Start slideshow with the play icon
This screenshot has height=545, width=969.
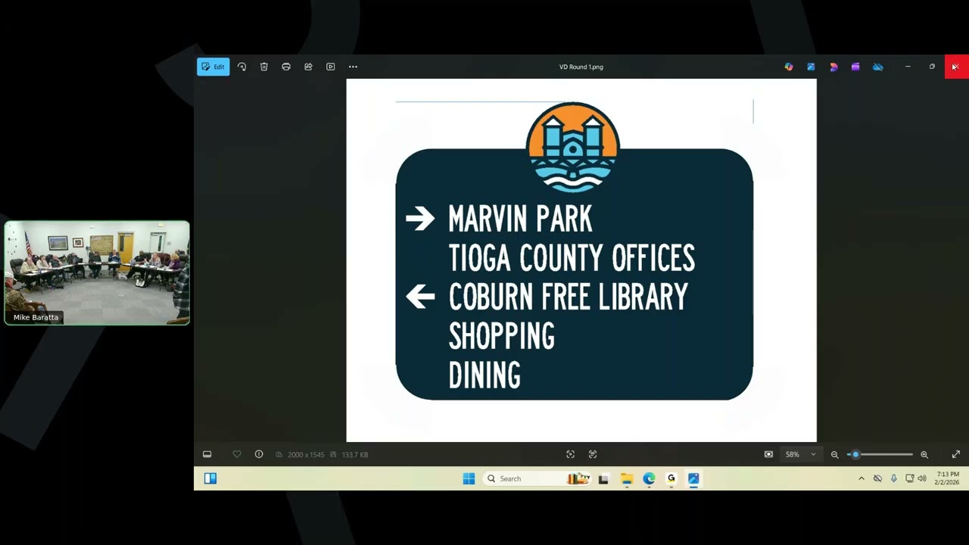[330, 67]
